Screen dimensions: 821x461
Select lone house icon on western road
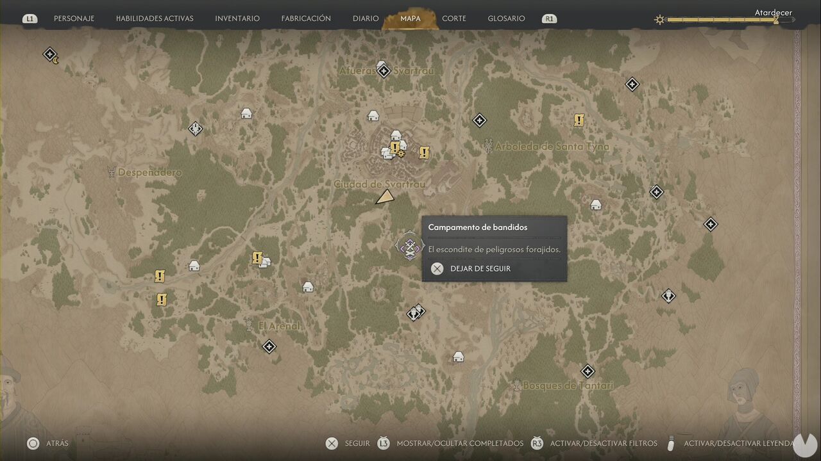(194, 266)
